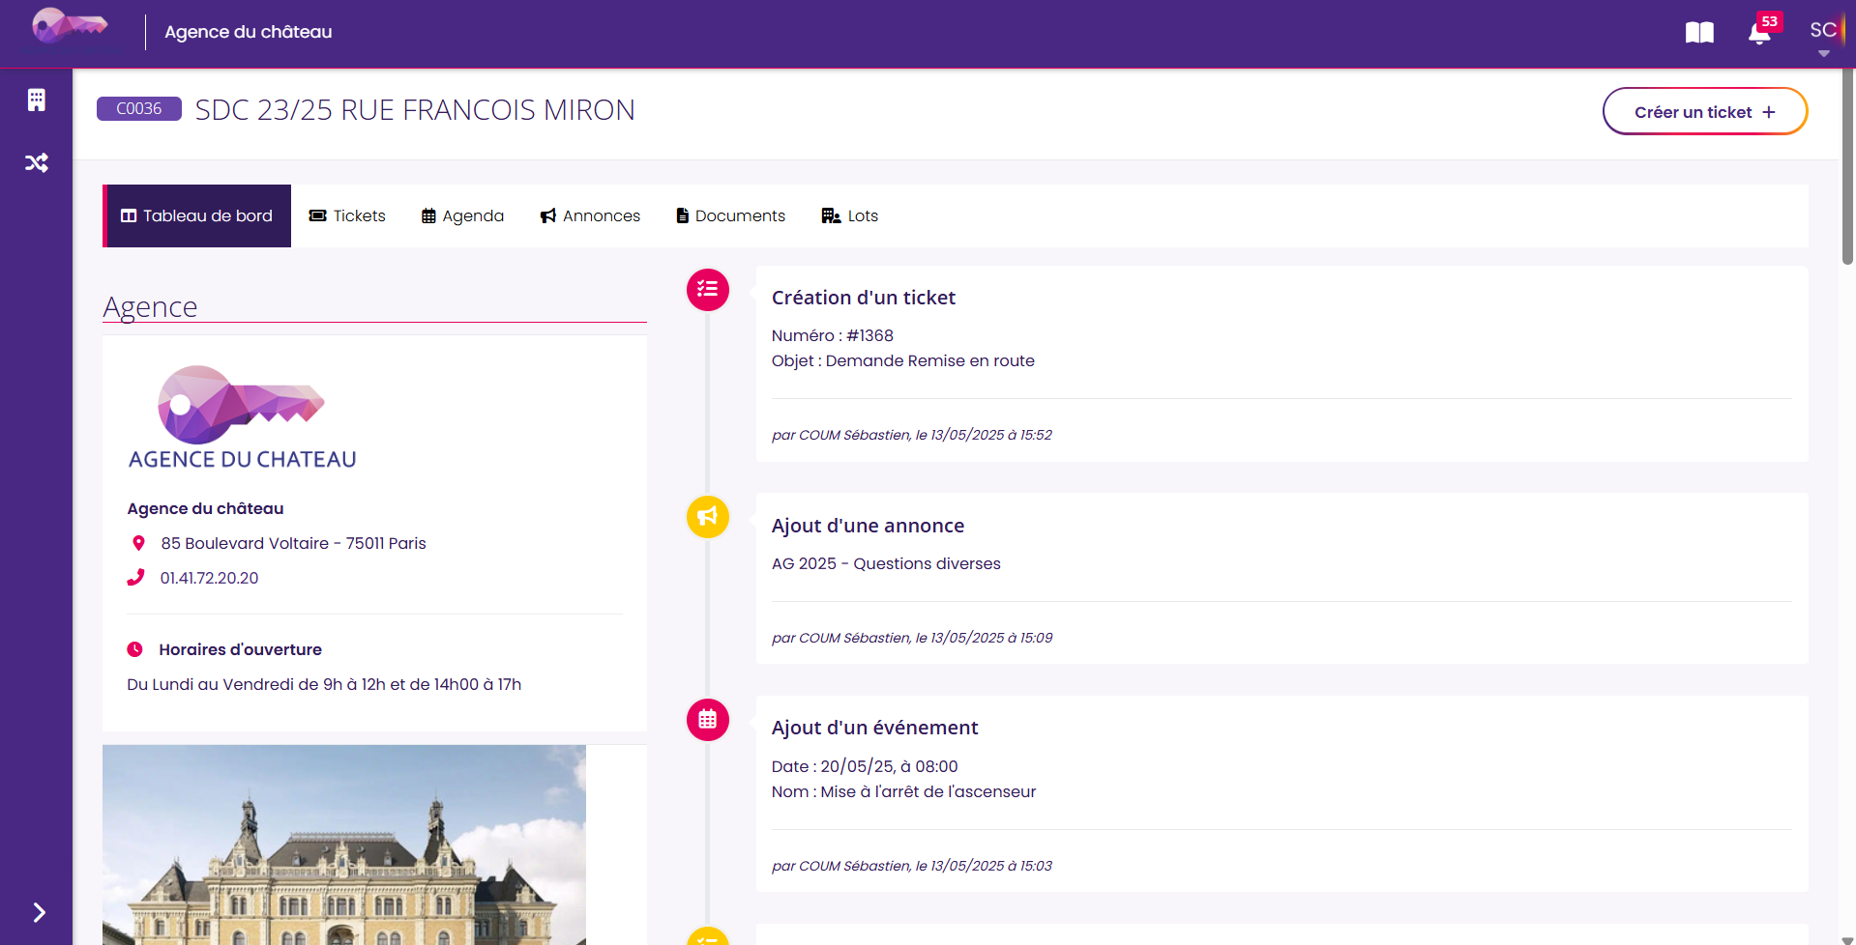The height and width of the screenshot is (945, 1856).
Task: Open the SC user profile dropdown
Action: pos(1824,31)
